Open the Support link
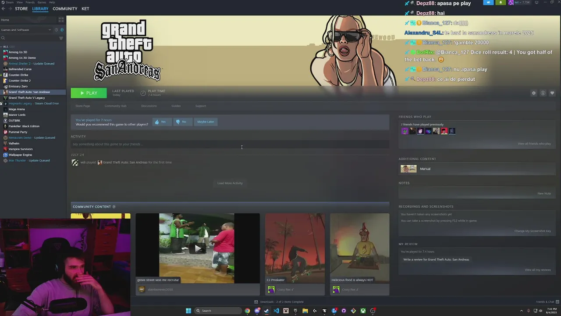The image size is (561, 316). pos(201,106)
